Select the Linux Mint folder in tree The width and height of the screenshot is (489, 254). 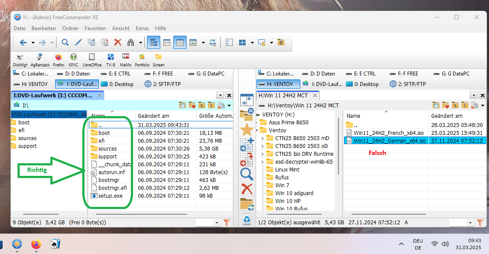[287, 169]
